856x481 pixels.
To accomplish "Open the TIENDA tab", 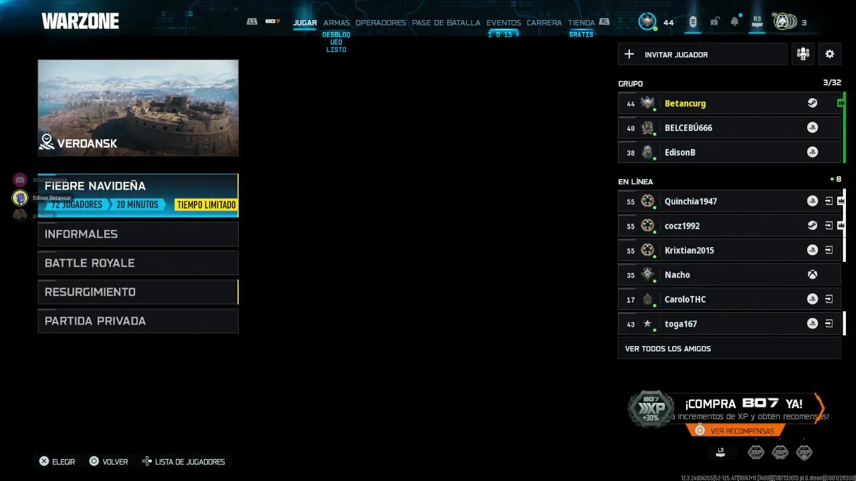I will 581,23.
